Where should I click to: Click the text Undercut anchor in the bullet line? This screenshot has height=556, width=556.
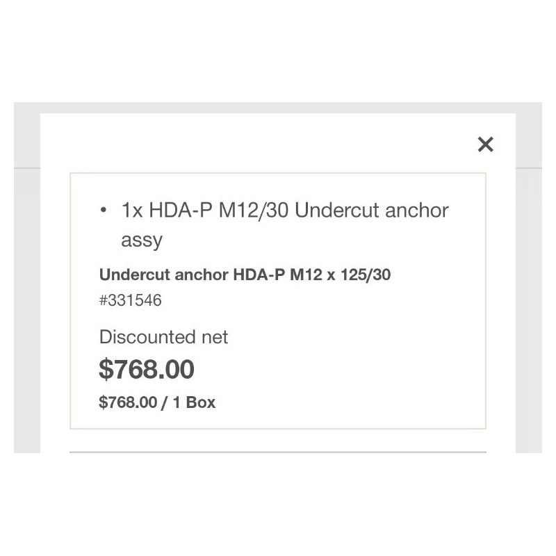[x=372, y=210]
